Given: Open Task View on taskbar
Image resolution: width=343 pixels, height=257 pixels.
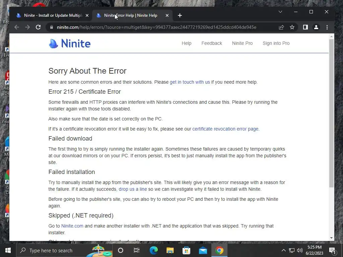Looking at the screenshot, I should [x=137, y=250].
